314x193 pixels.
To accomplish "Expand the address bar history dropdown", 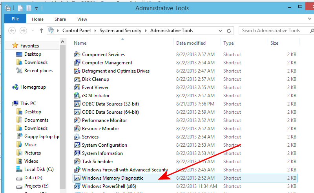I will click(x=220, y=31).
